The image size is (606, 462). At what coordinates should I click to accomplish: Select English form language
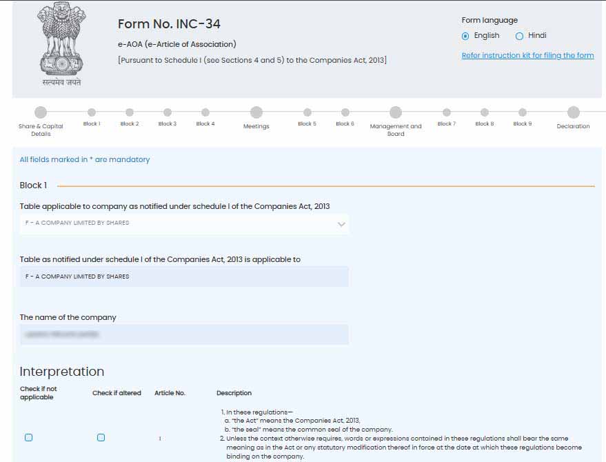point(465,36)
